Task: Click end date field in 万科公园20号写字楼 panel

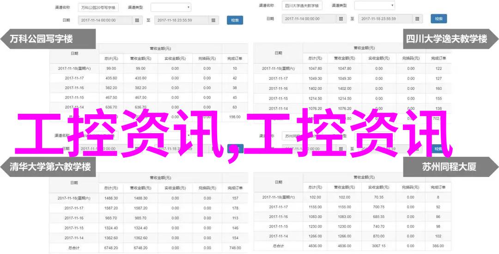Action: tap(182, 20)
